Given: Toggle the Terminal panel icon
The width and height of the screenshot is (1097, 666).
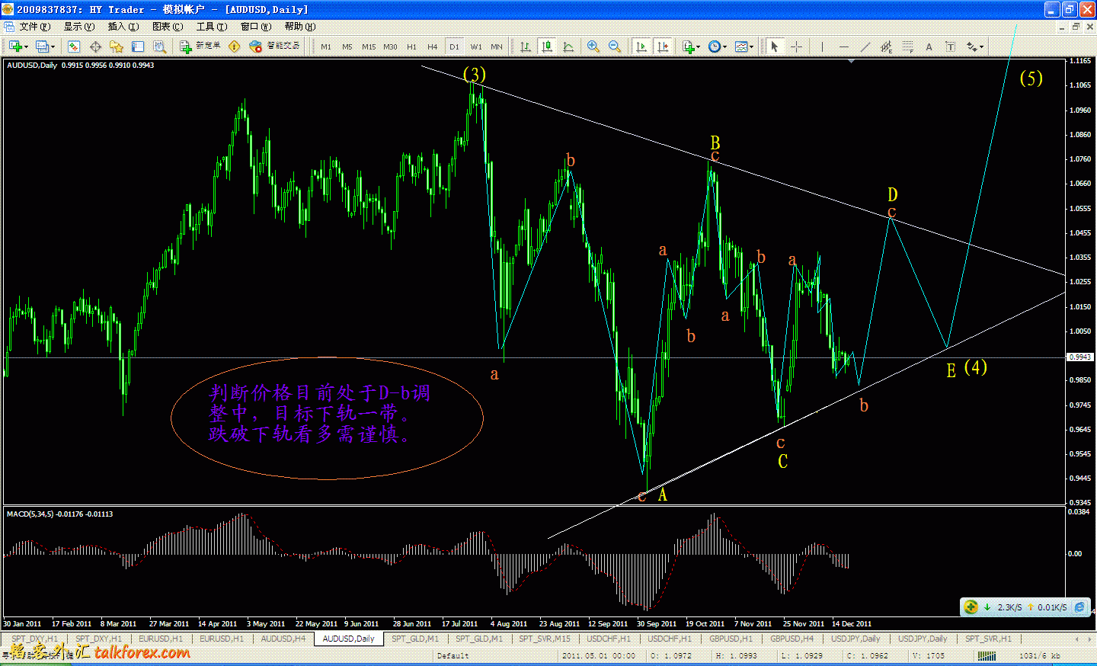Looking at the screenshot, I should 138,46.
